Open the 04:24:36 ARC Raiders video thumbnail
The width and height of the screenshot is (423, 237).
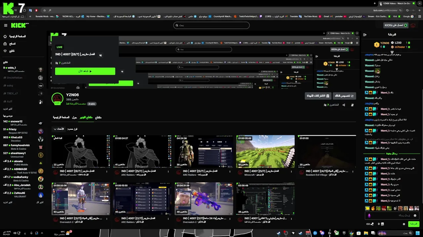tap(204, 151)
